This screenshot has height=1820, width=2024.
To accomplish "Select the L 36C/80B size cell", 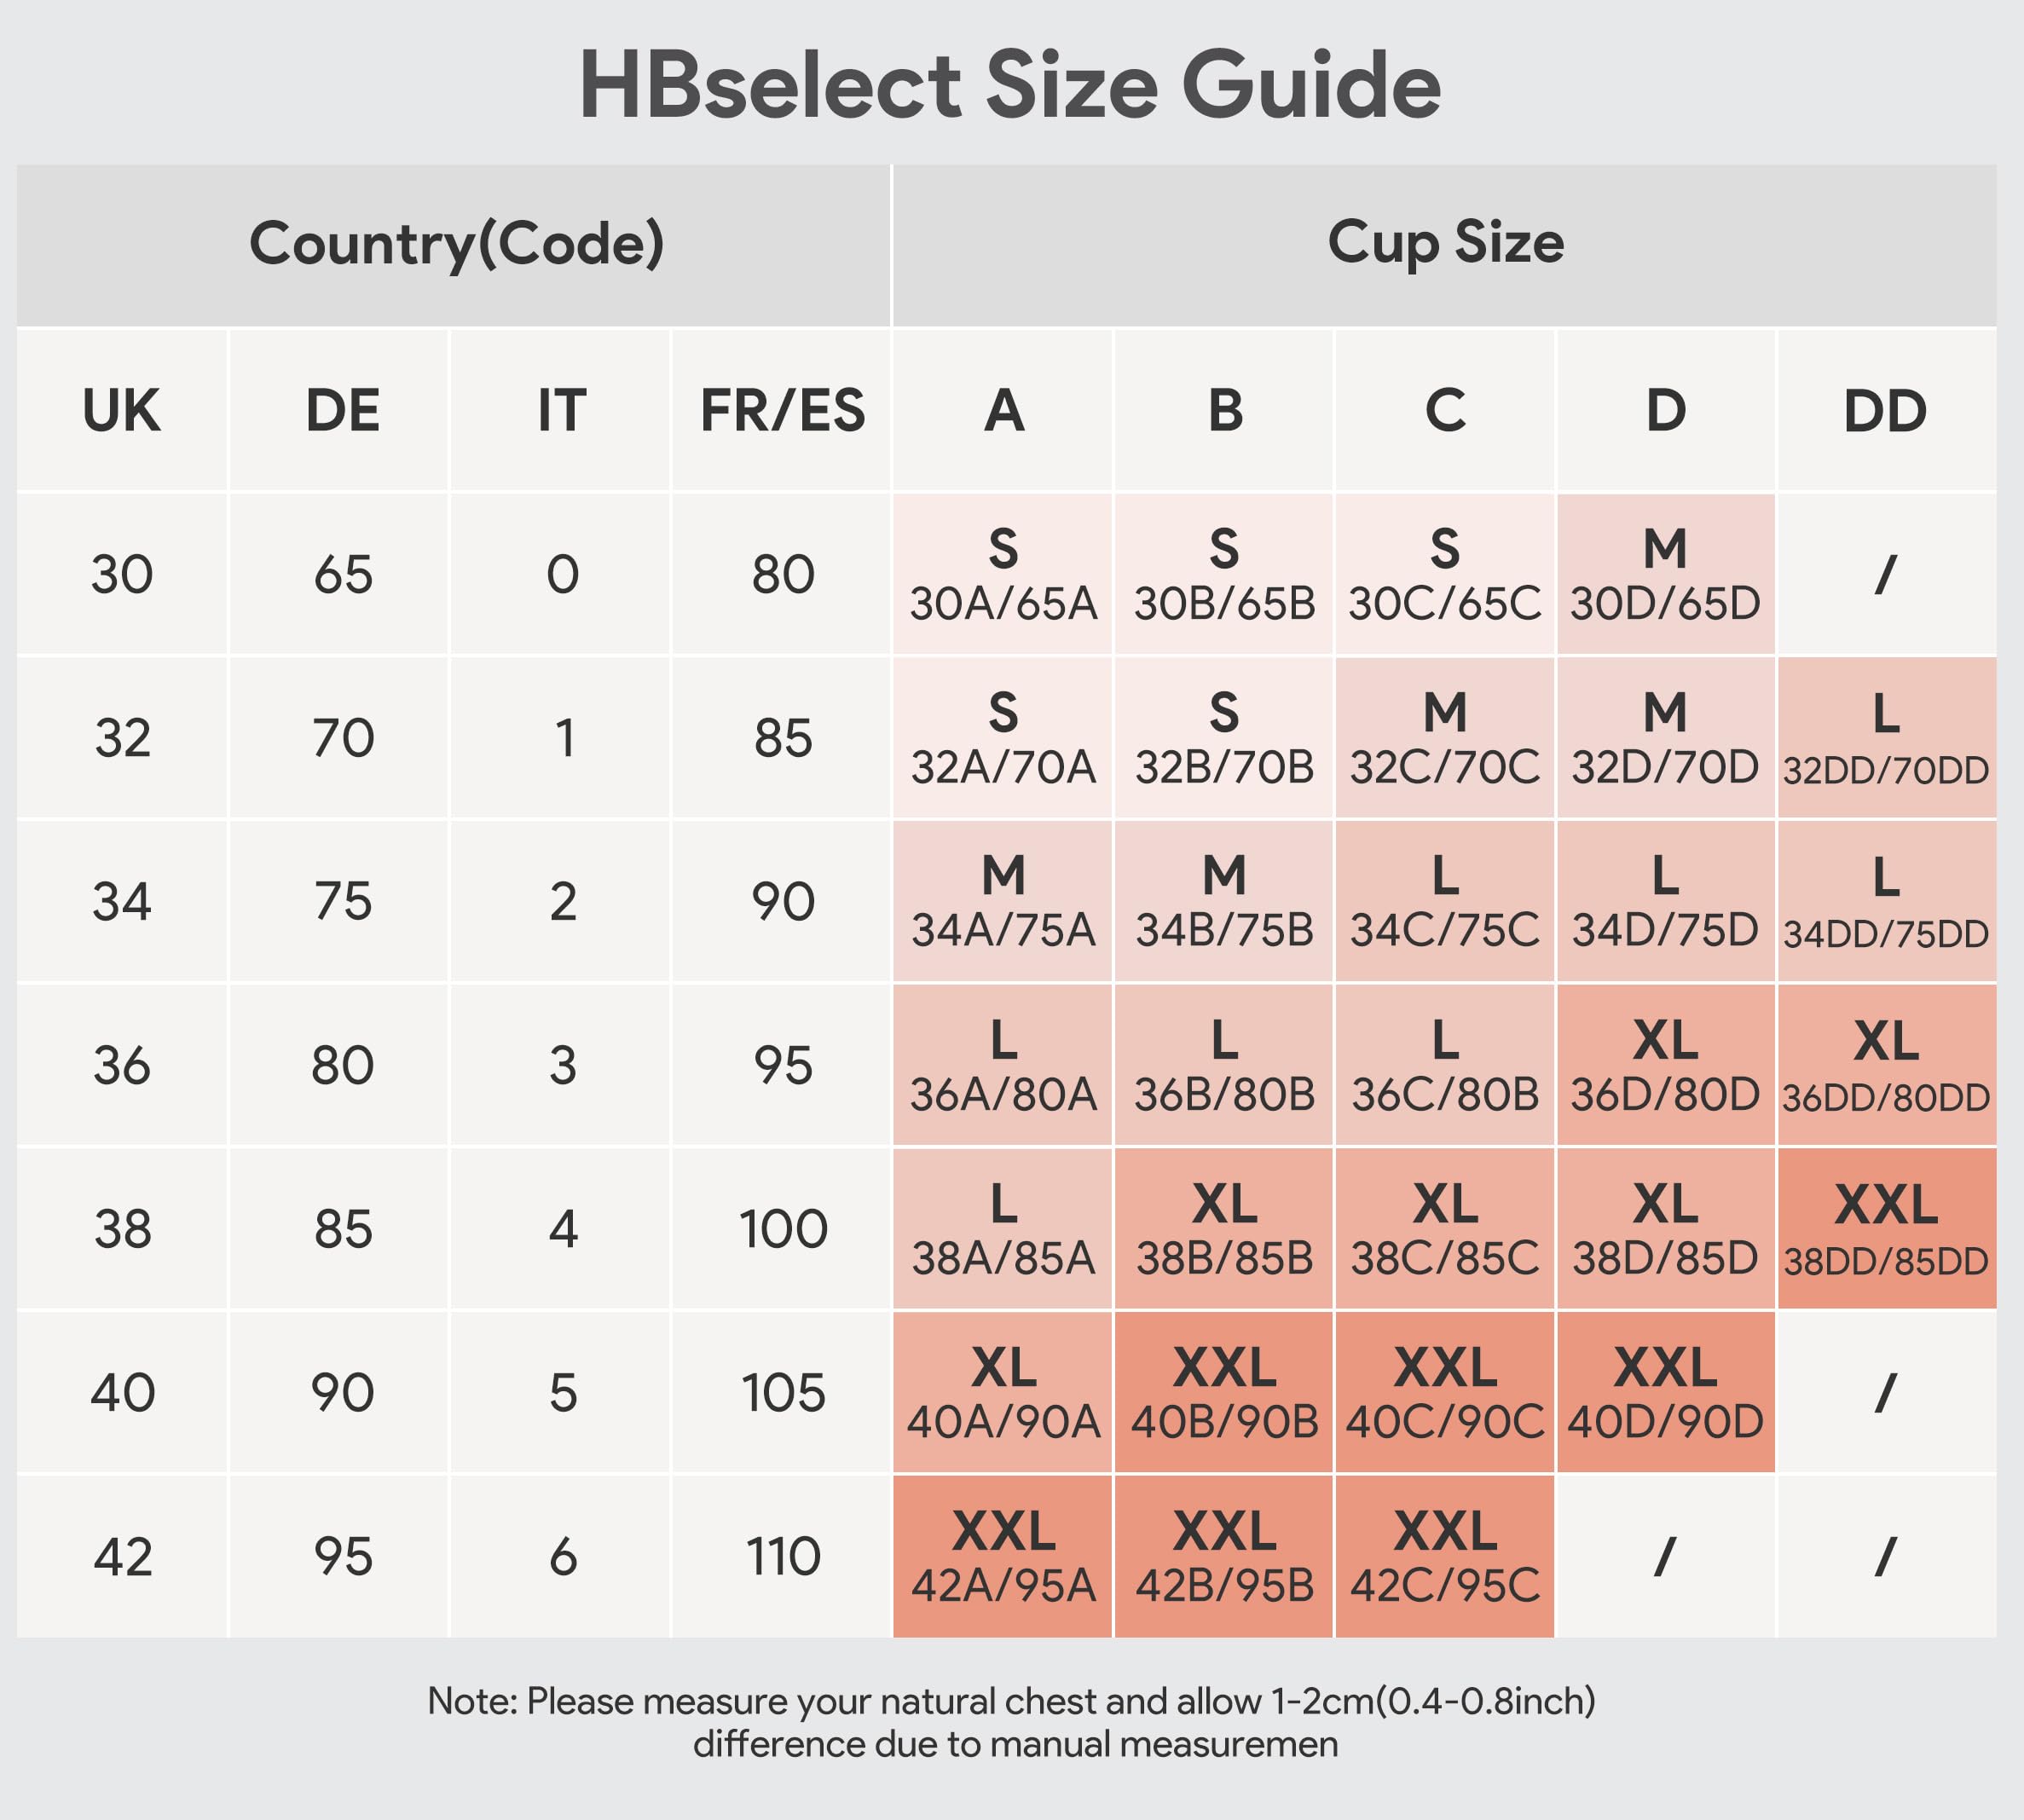I will [1445, 1066].
